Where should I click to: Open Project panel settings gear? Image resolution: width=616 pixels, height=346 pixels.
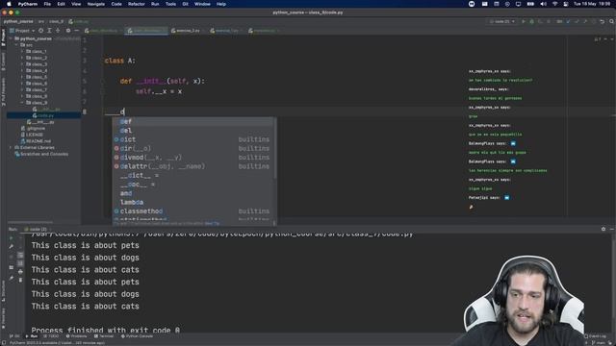68,30
